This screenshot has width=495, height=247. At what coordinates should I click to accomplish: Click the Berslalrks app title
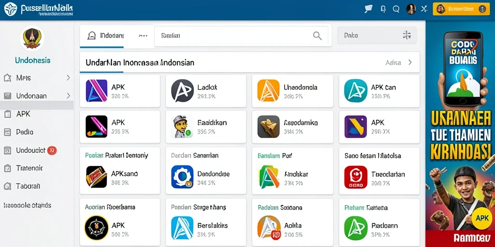tap(213, 225)
